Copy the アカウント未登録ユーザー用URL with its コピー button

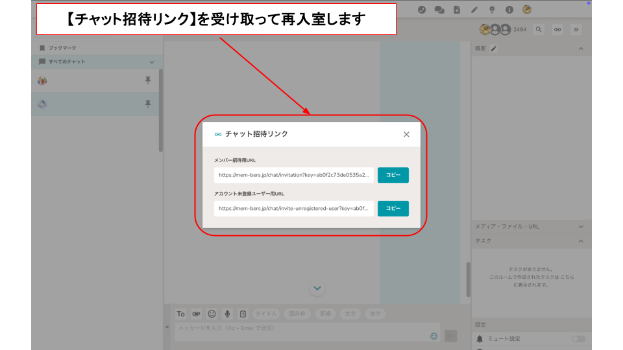(x=393, y=209)
